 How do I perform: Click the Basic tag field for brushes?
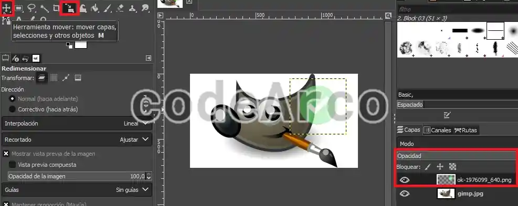click(x=458, y=95)
